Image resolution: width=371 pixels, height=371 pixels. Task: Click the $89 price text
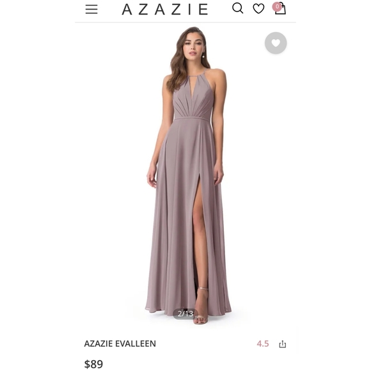[x=93, y=364]
